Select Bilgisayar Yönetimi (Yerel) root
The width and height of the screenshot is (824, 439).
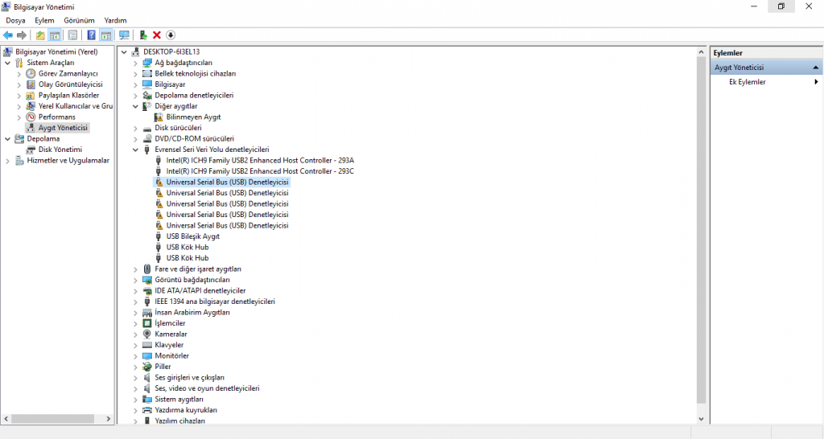click(x=56, y=52)
